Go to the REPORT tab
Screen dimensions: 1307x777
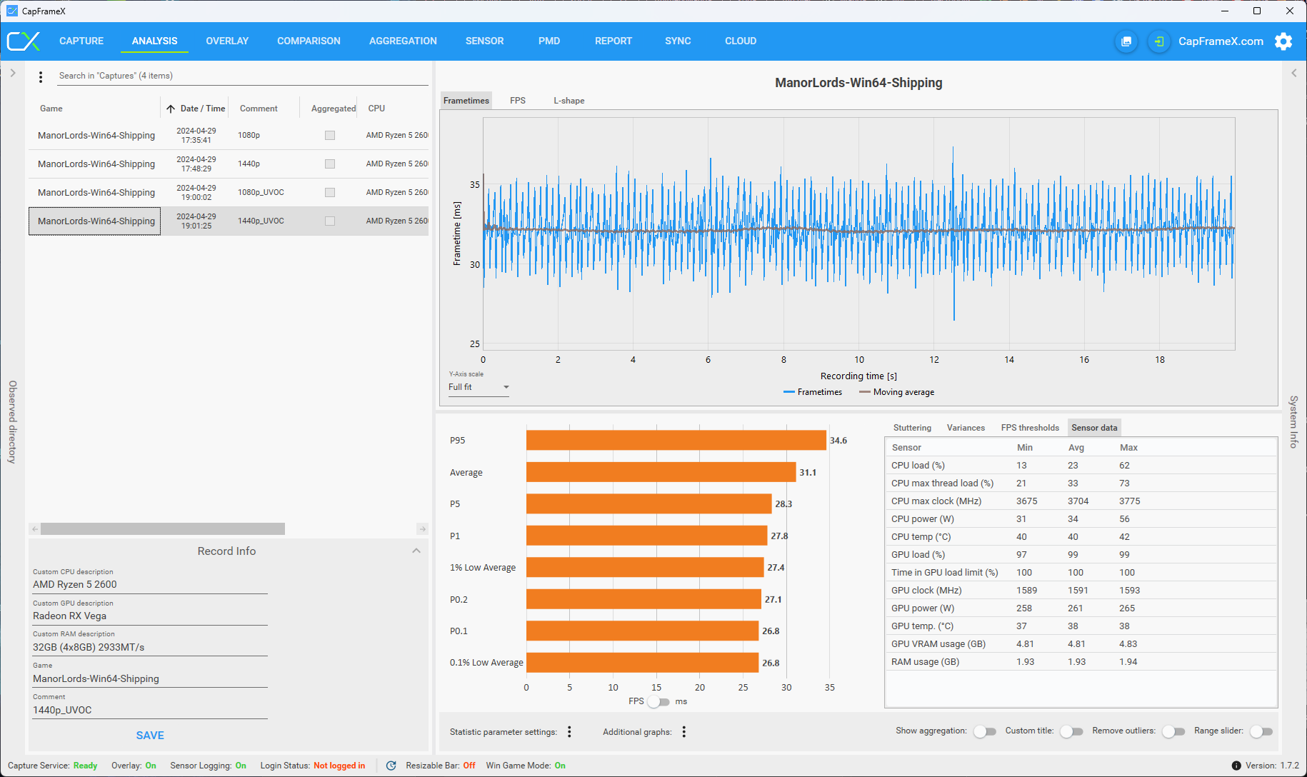click(x=614, y=41)
